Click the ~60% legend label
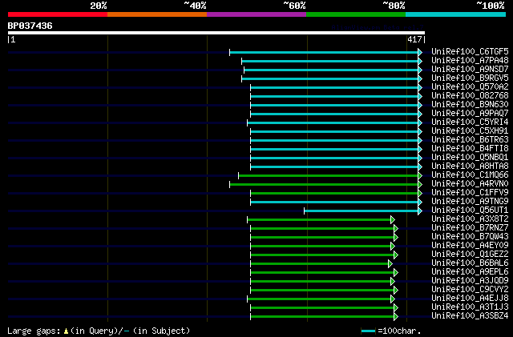 pos(294,6)
